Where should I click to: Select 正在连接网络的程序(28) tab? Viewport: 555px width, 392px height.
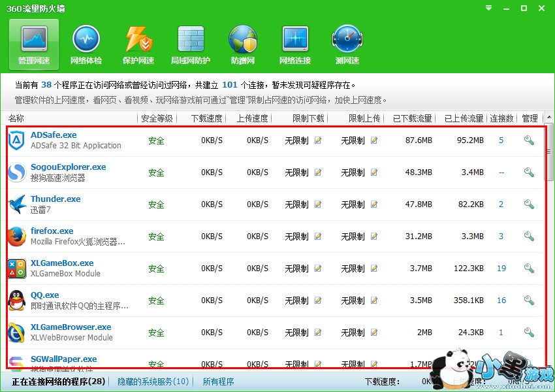(58, 382)
